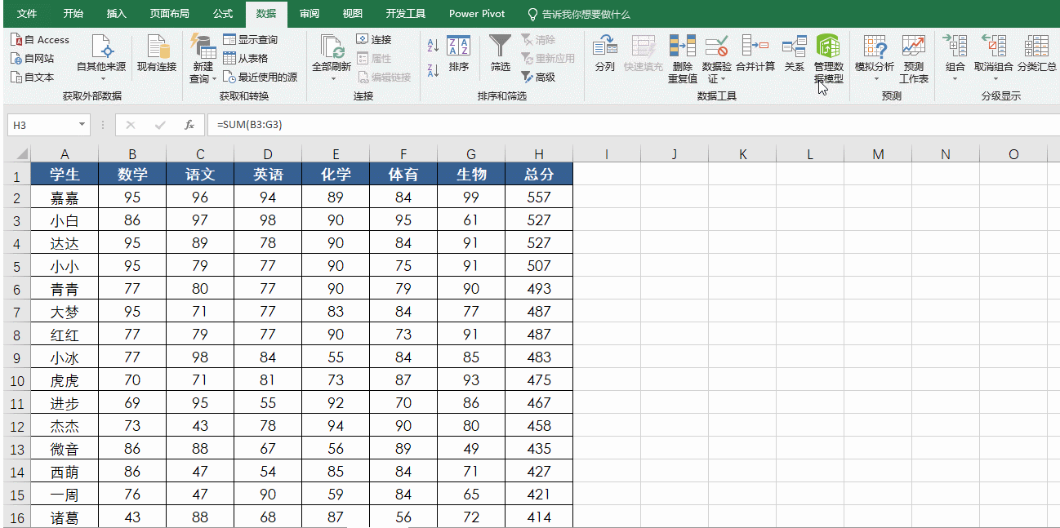The image size is (1060, 528).
Task: Import data from Access (自Access)
Action: pyautogui.click(x=39, y=38)
